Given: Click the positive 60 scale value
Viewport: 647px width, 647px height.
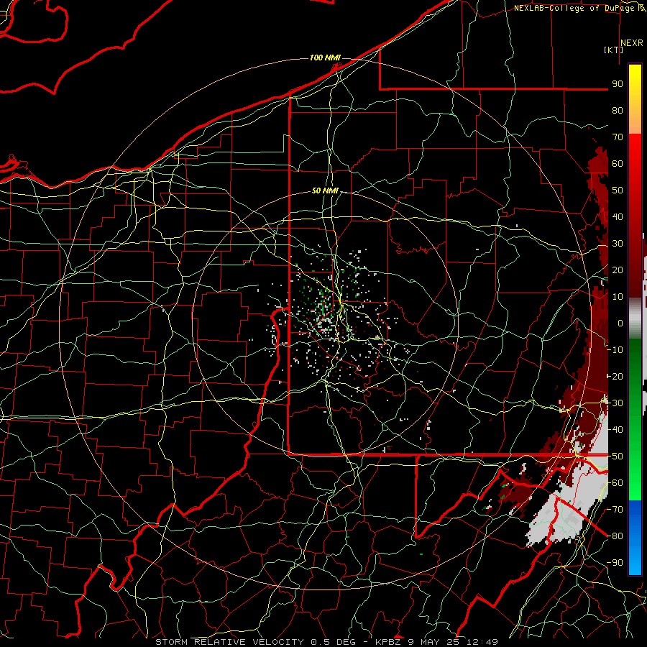Looking at the screenshot, I should click(x=618, y=163).
